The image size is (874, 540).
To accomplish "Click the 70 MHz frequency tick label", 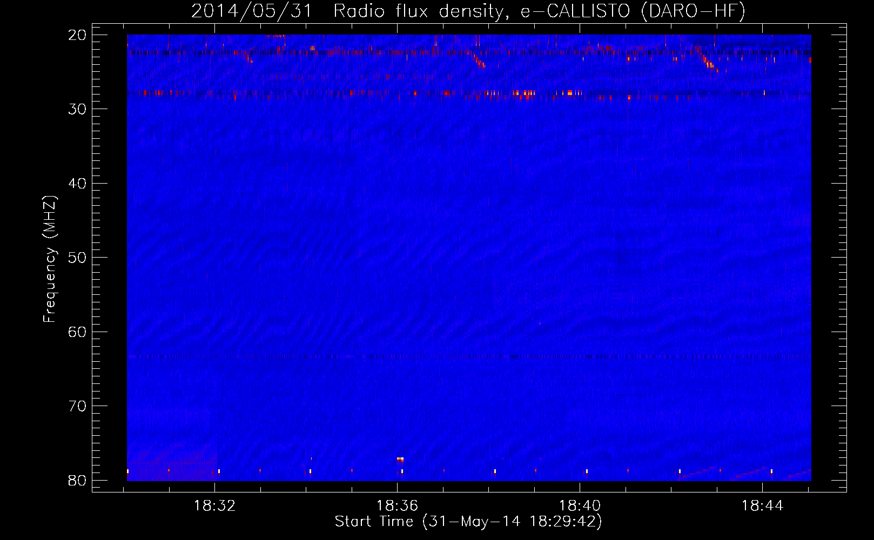I will (78, 406).
